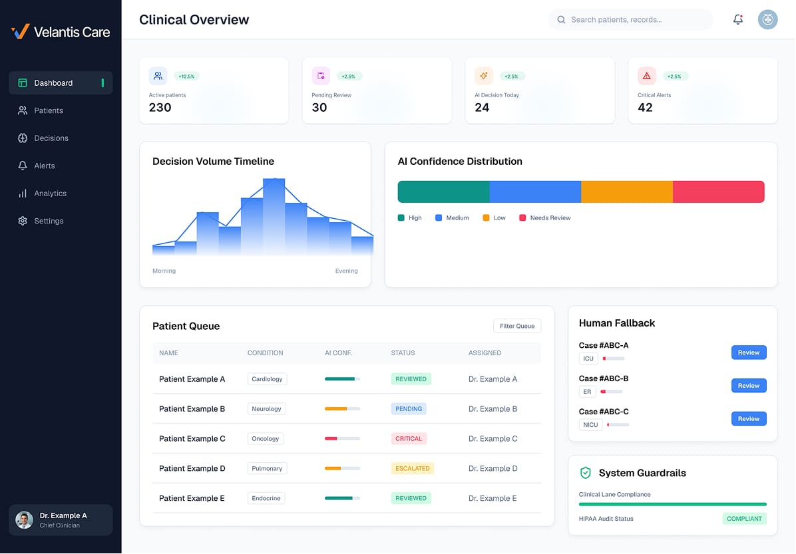The height and width of the screenshot is (554, 796).
Task: Click Patient Example A confidence bar
Action: tap(342, 379)
